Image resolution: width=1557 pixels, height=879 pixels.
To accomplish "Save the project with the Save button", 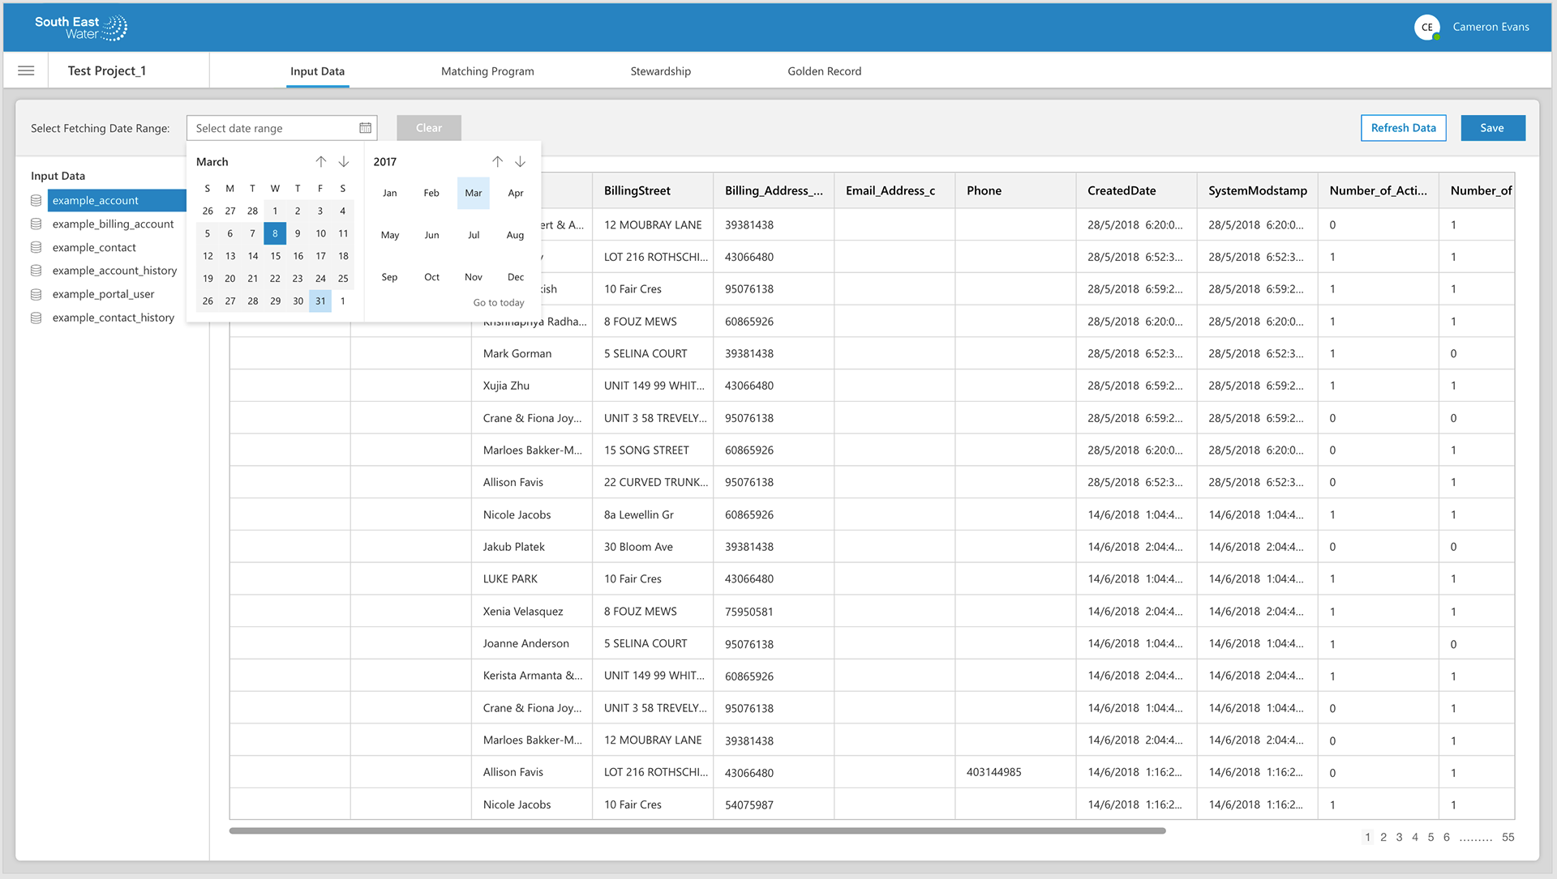I will 1492,128.
